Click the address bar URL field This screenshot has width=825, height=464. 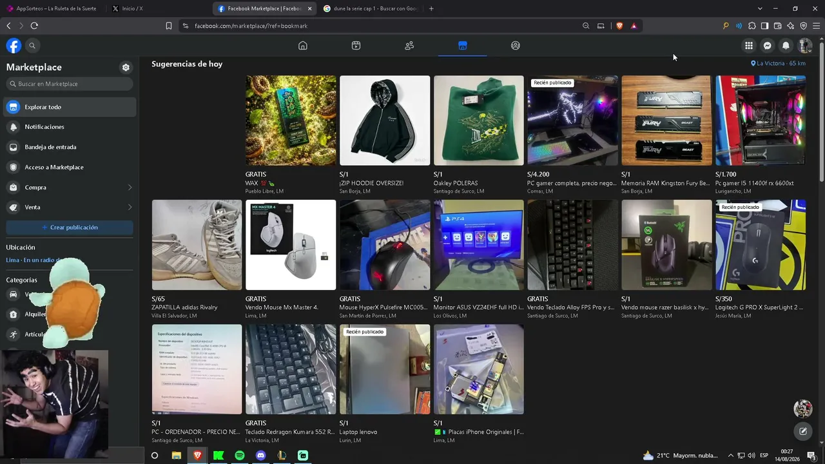[380, 26]
